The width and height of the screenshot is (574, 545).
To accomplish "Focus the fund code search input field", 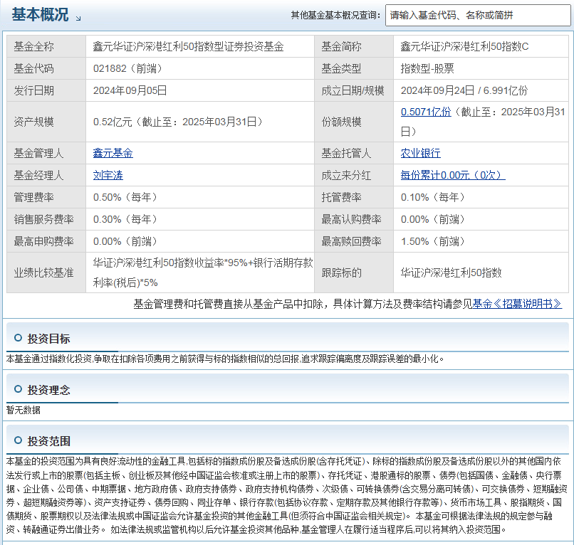I will (478, 16).
